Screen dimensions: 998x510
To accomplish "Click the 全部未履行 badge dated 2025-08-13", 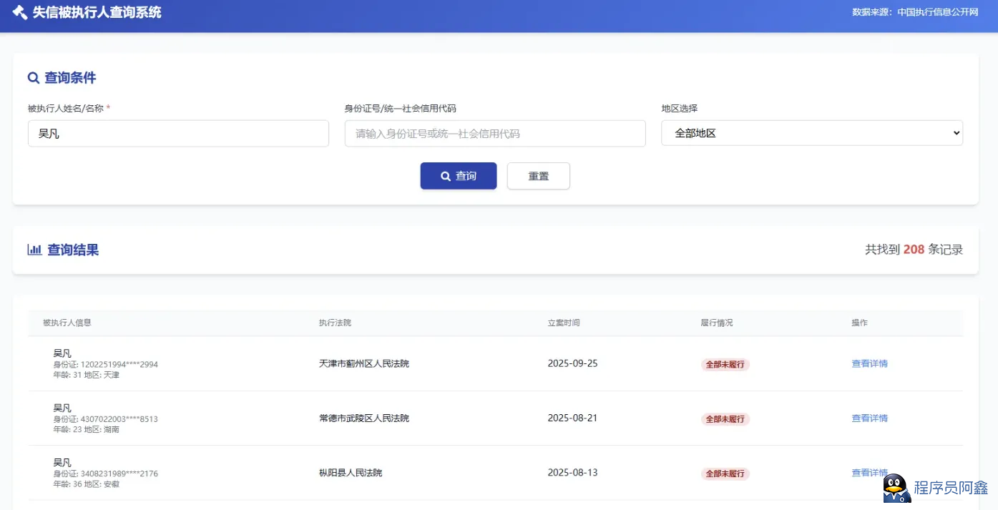I will (725, 474).
